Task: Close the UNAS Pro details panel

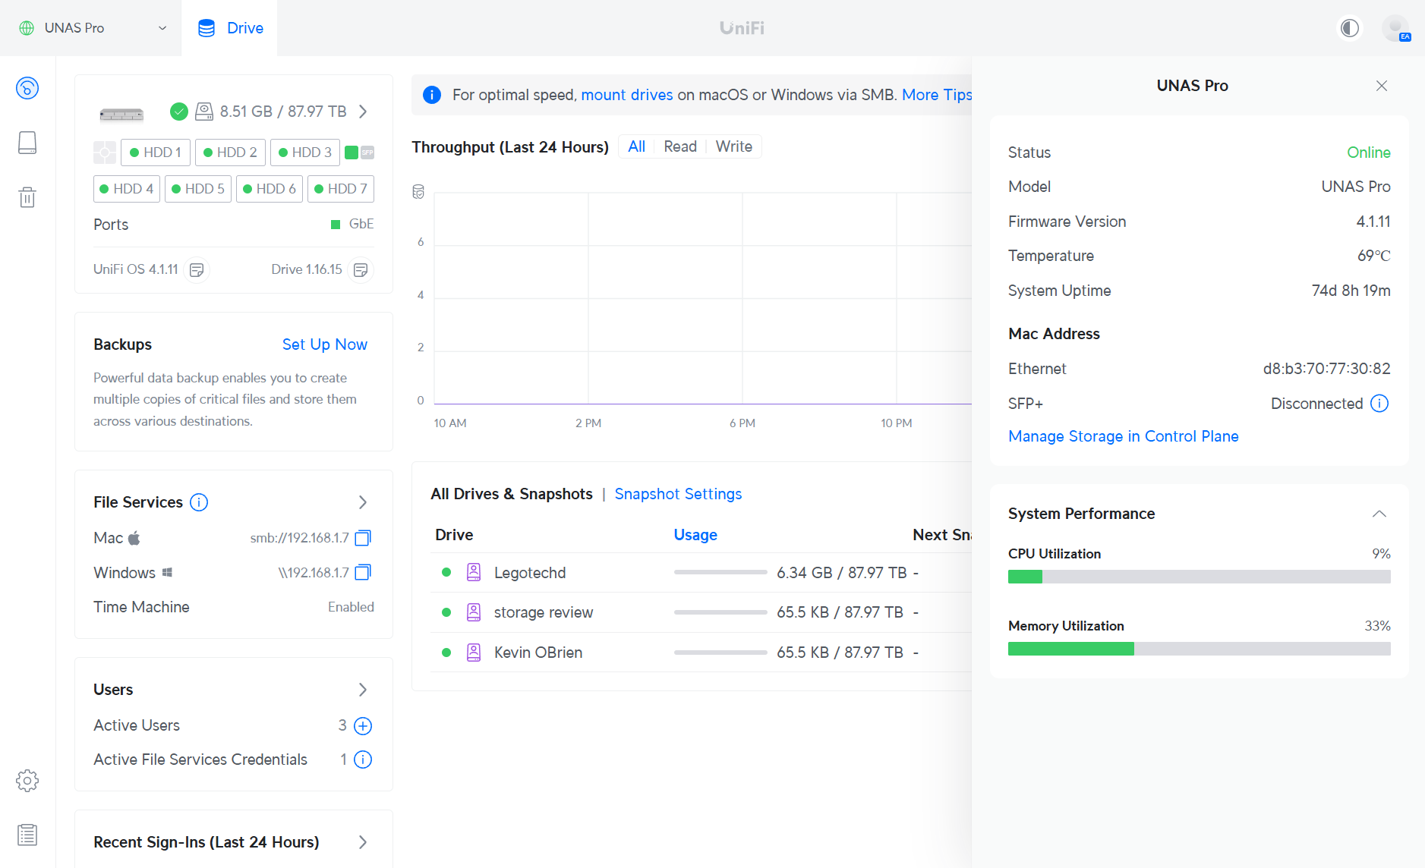Action: pos(1382,86)
